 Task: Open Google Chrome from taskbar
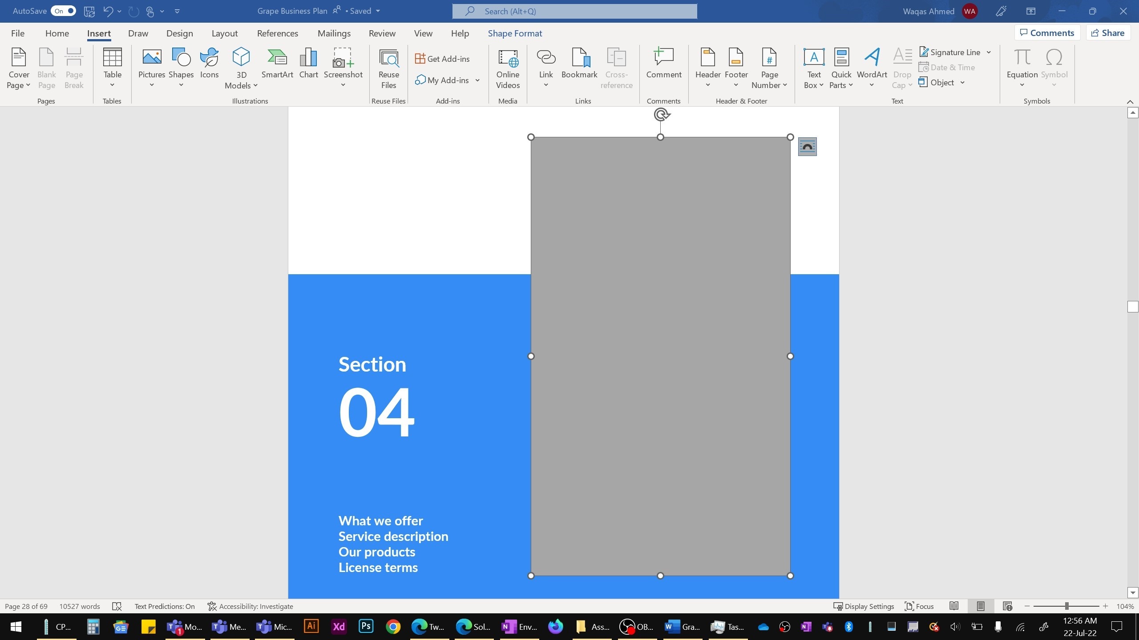pyautogui.click(x=393, y=627)
